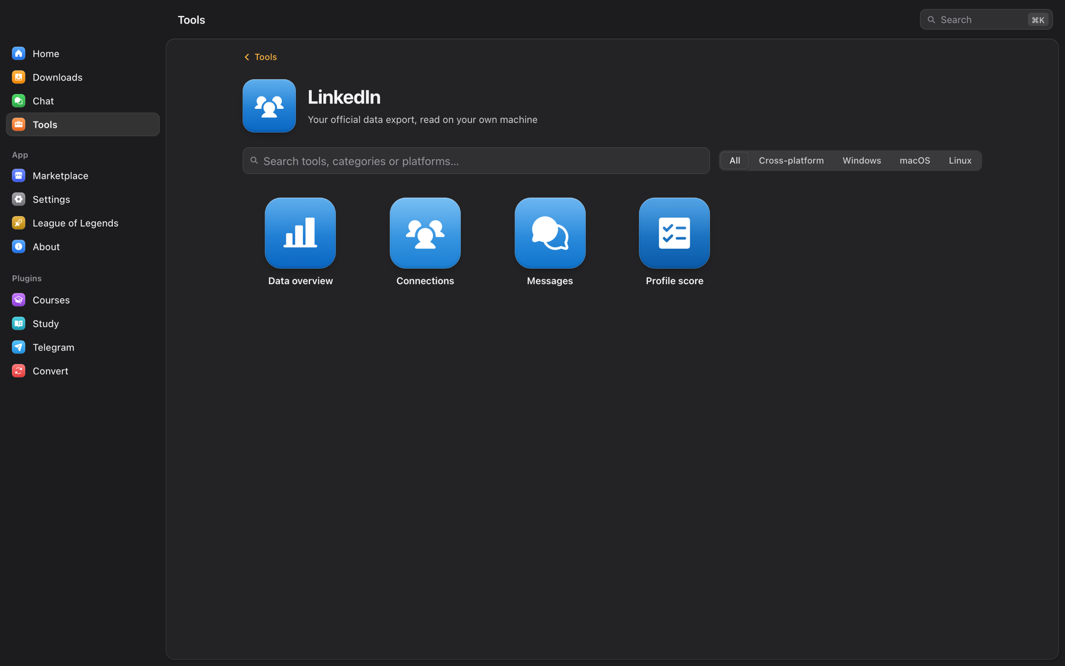Open the Telegram plugin label
Viewport: 1065px width, 666px height.
coord(53,347)
